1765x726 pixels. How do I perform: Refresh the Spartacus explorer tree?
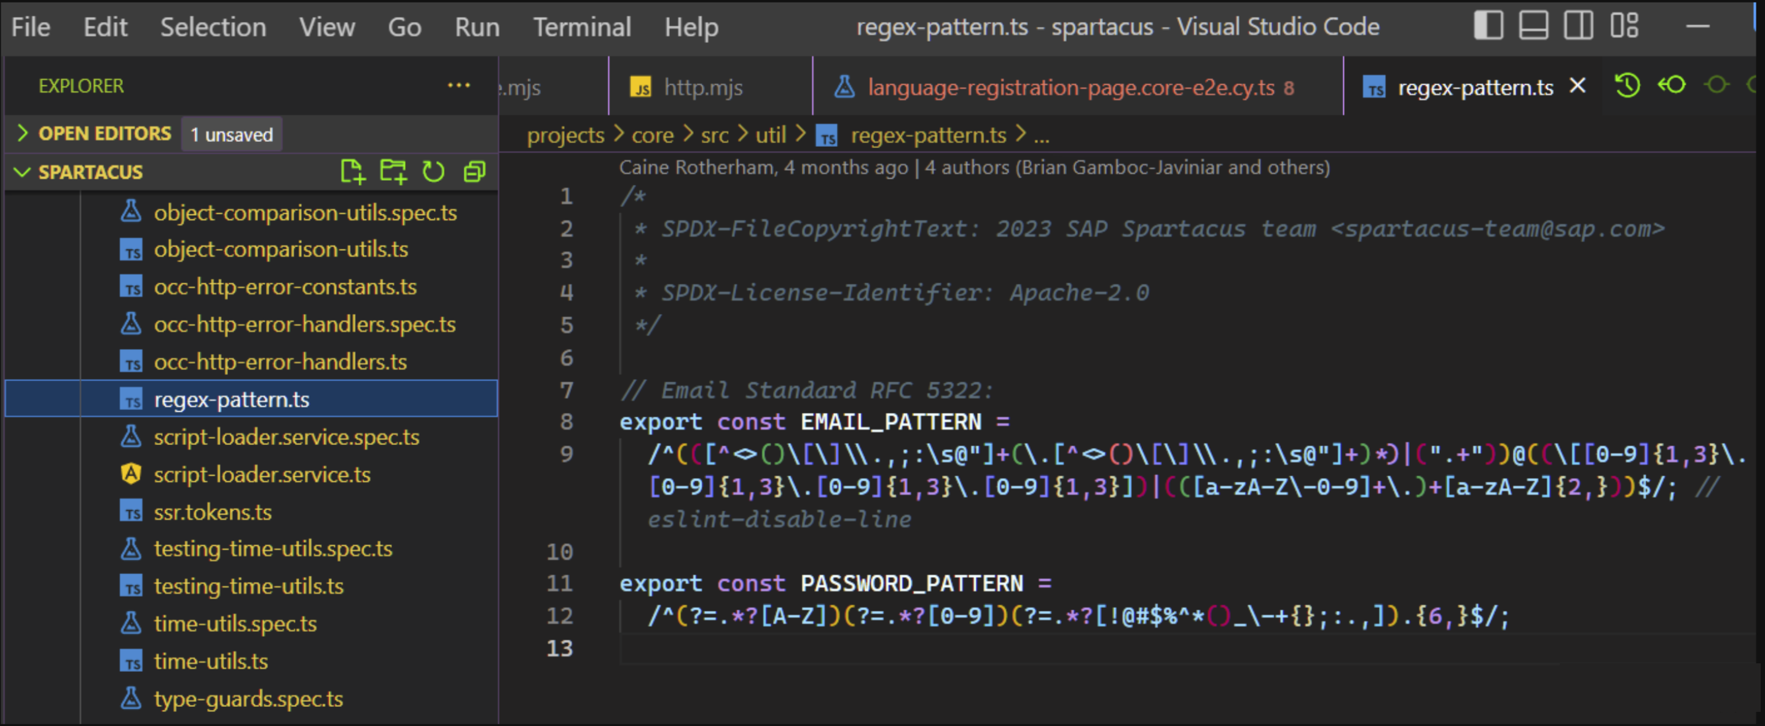click(433, 172)
